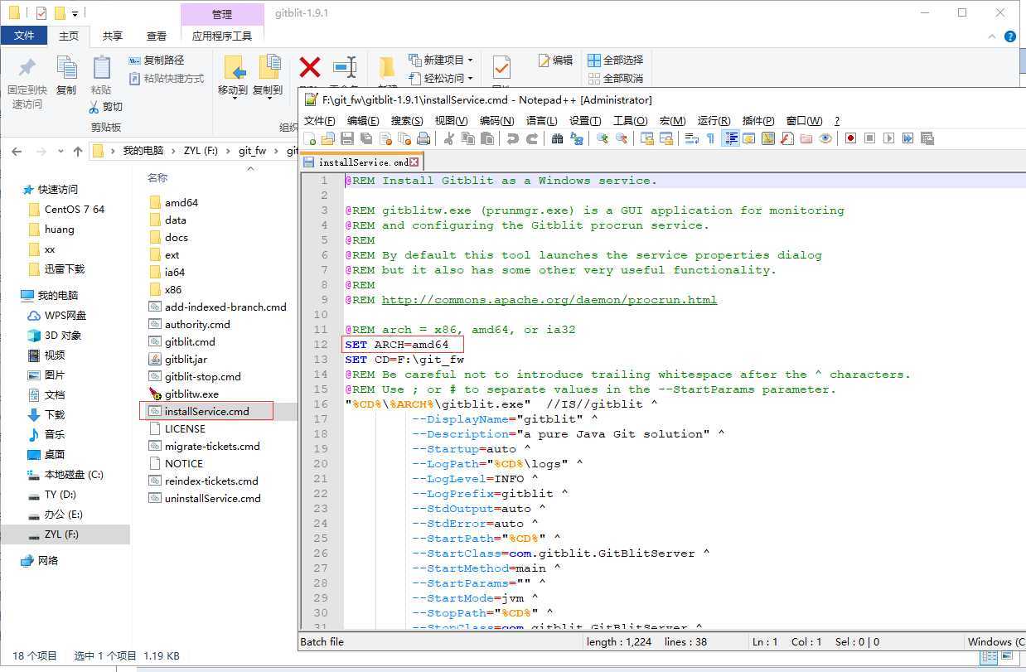Click 复制路径 copy path in Explorer ribbon

[157, 60]
